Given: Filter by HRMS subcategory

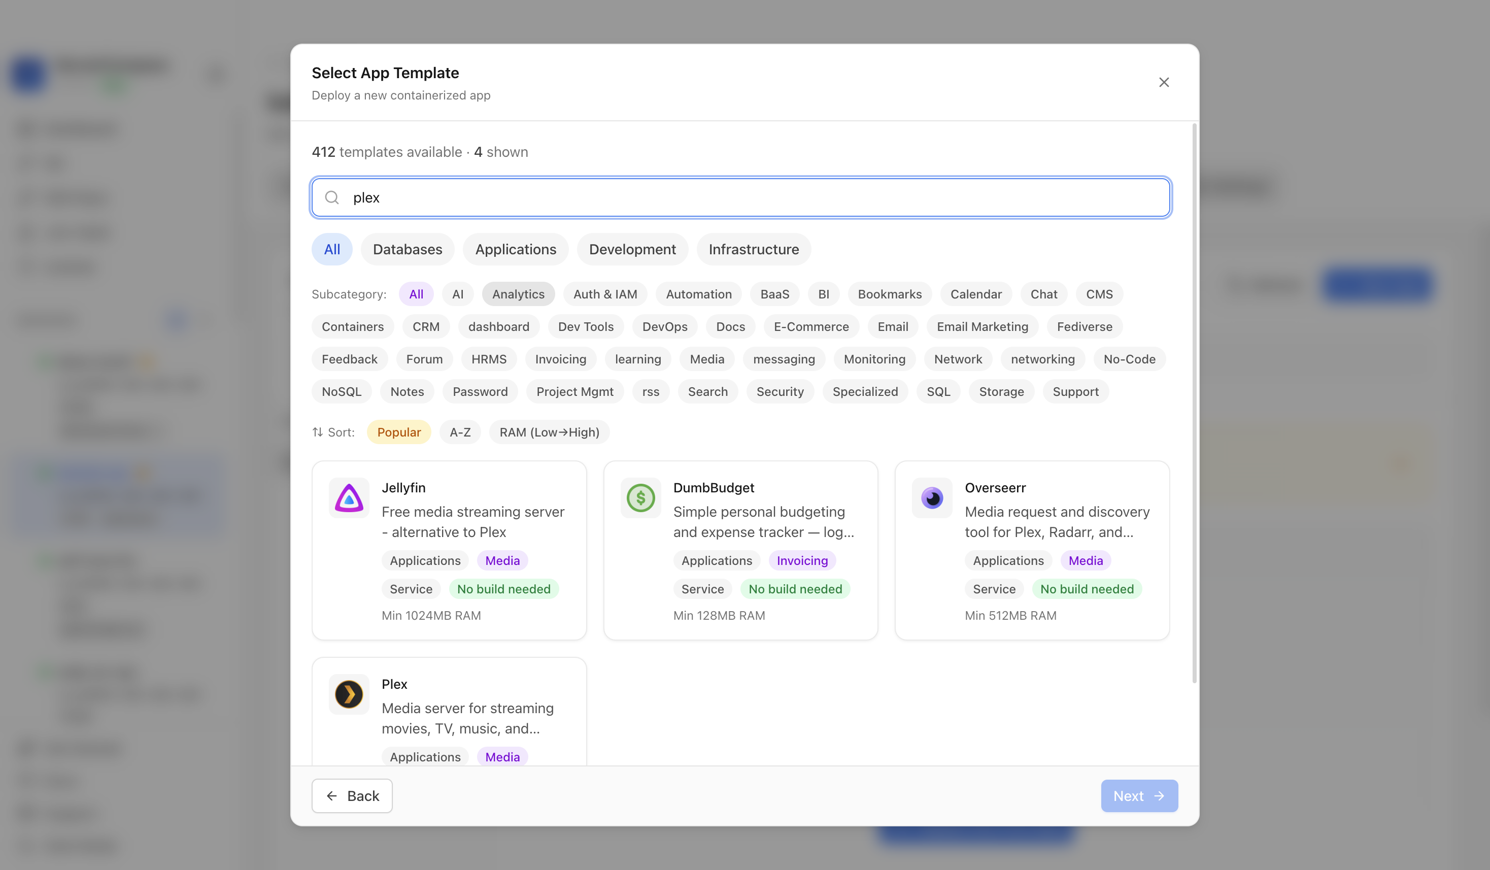Looking at the screenshot, I should tap(488, 359).
